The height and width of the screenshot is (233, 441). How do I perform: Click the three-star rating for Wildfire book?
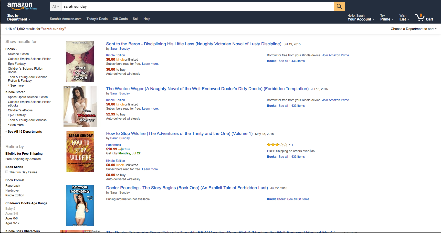[277, 145]
